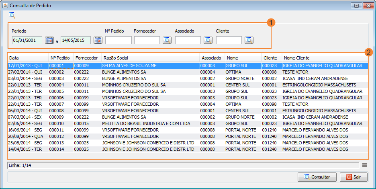Click the search magnifier icon in top toolbar
376x189 pixels.
[x=12, y=16]
